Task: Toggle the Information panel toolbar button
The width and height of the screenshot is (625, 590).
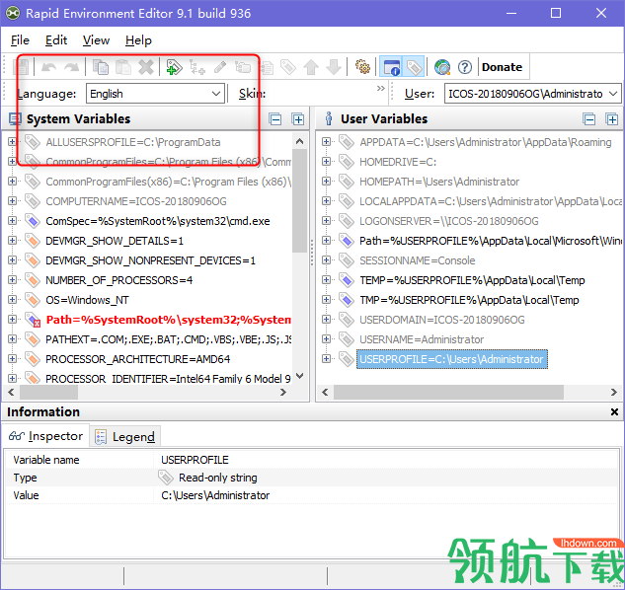Action: coord(391,67)
